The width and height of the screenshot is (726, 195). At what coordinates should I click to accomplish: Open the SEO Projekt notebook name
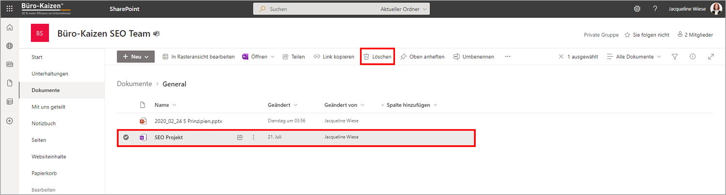tap(168, 137)
